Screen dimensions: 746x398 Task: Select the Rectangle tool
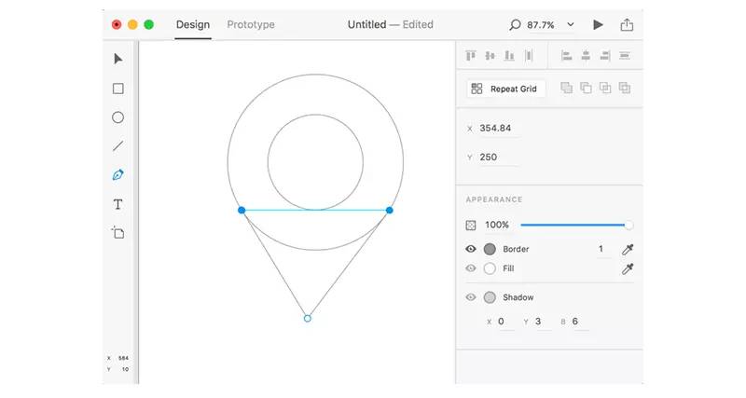tap(118, 89)
